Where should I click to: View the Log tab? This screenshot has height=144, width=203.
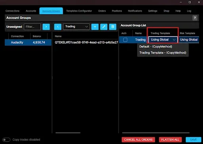tap(189, 11)
